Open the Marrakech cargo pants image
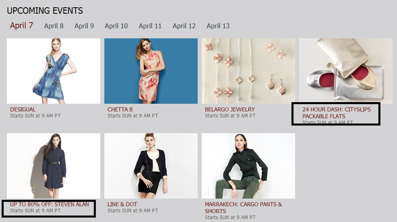 (x=248, y=166)
